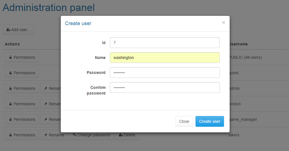Change password for the lakers user
This screenshot has width=289, height=151.
point(91,135)
